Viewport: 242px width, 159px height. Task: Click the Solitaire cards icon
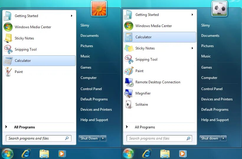pos(129,105)
